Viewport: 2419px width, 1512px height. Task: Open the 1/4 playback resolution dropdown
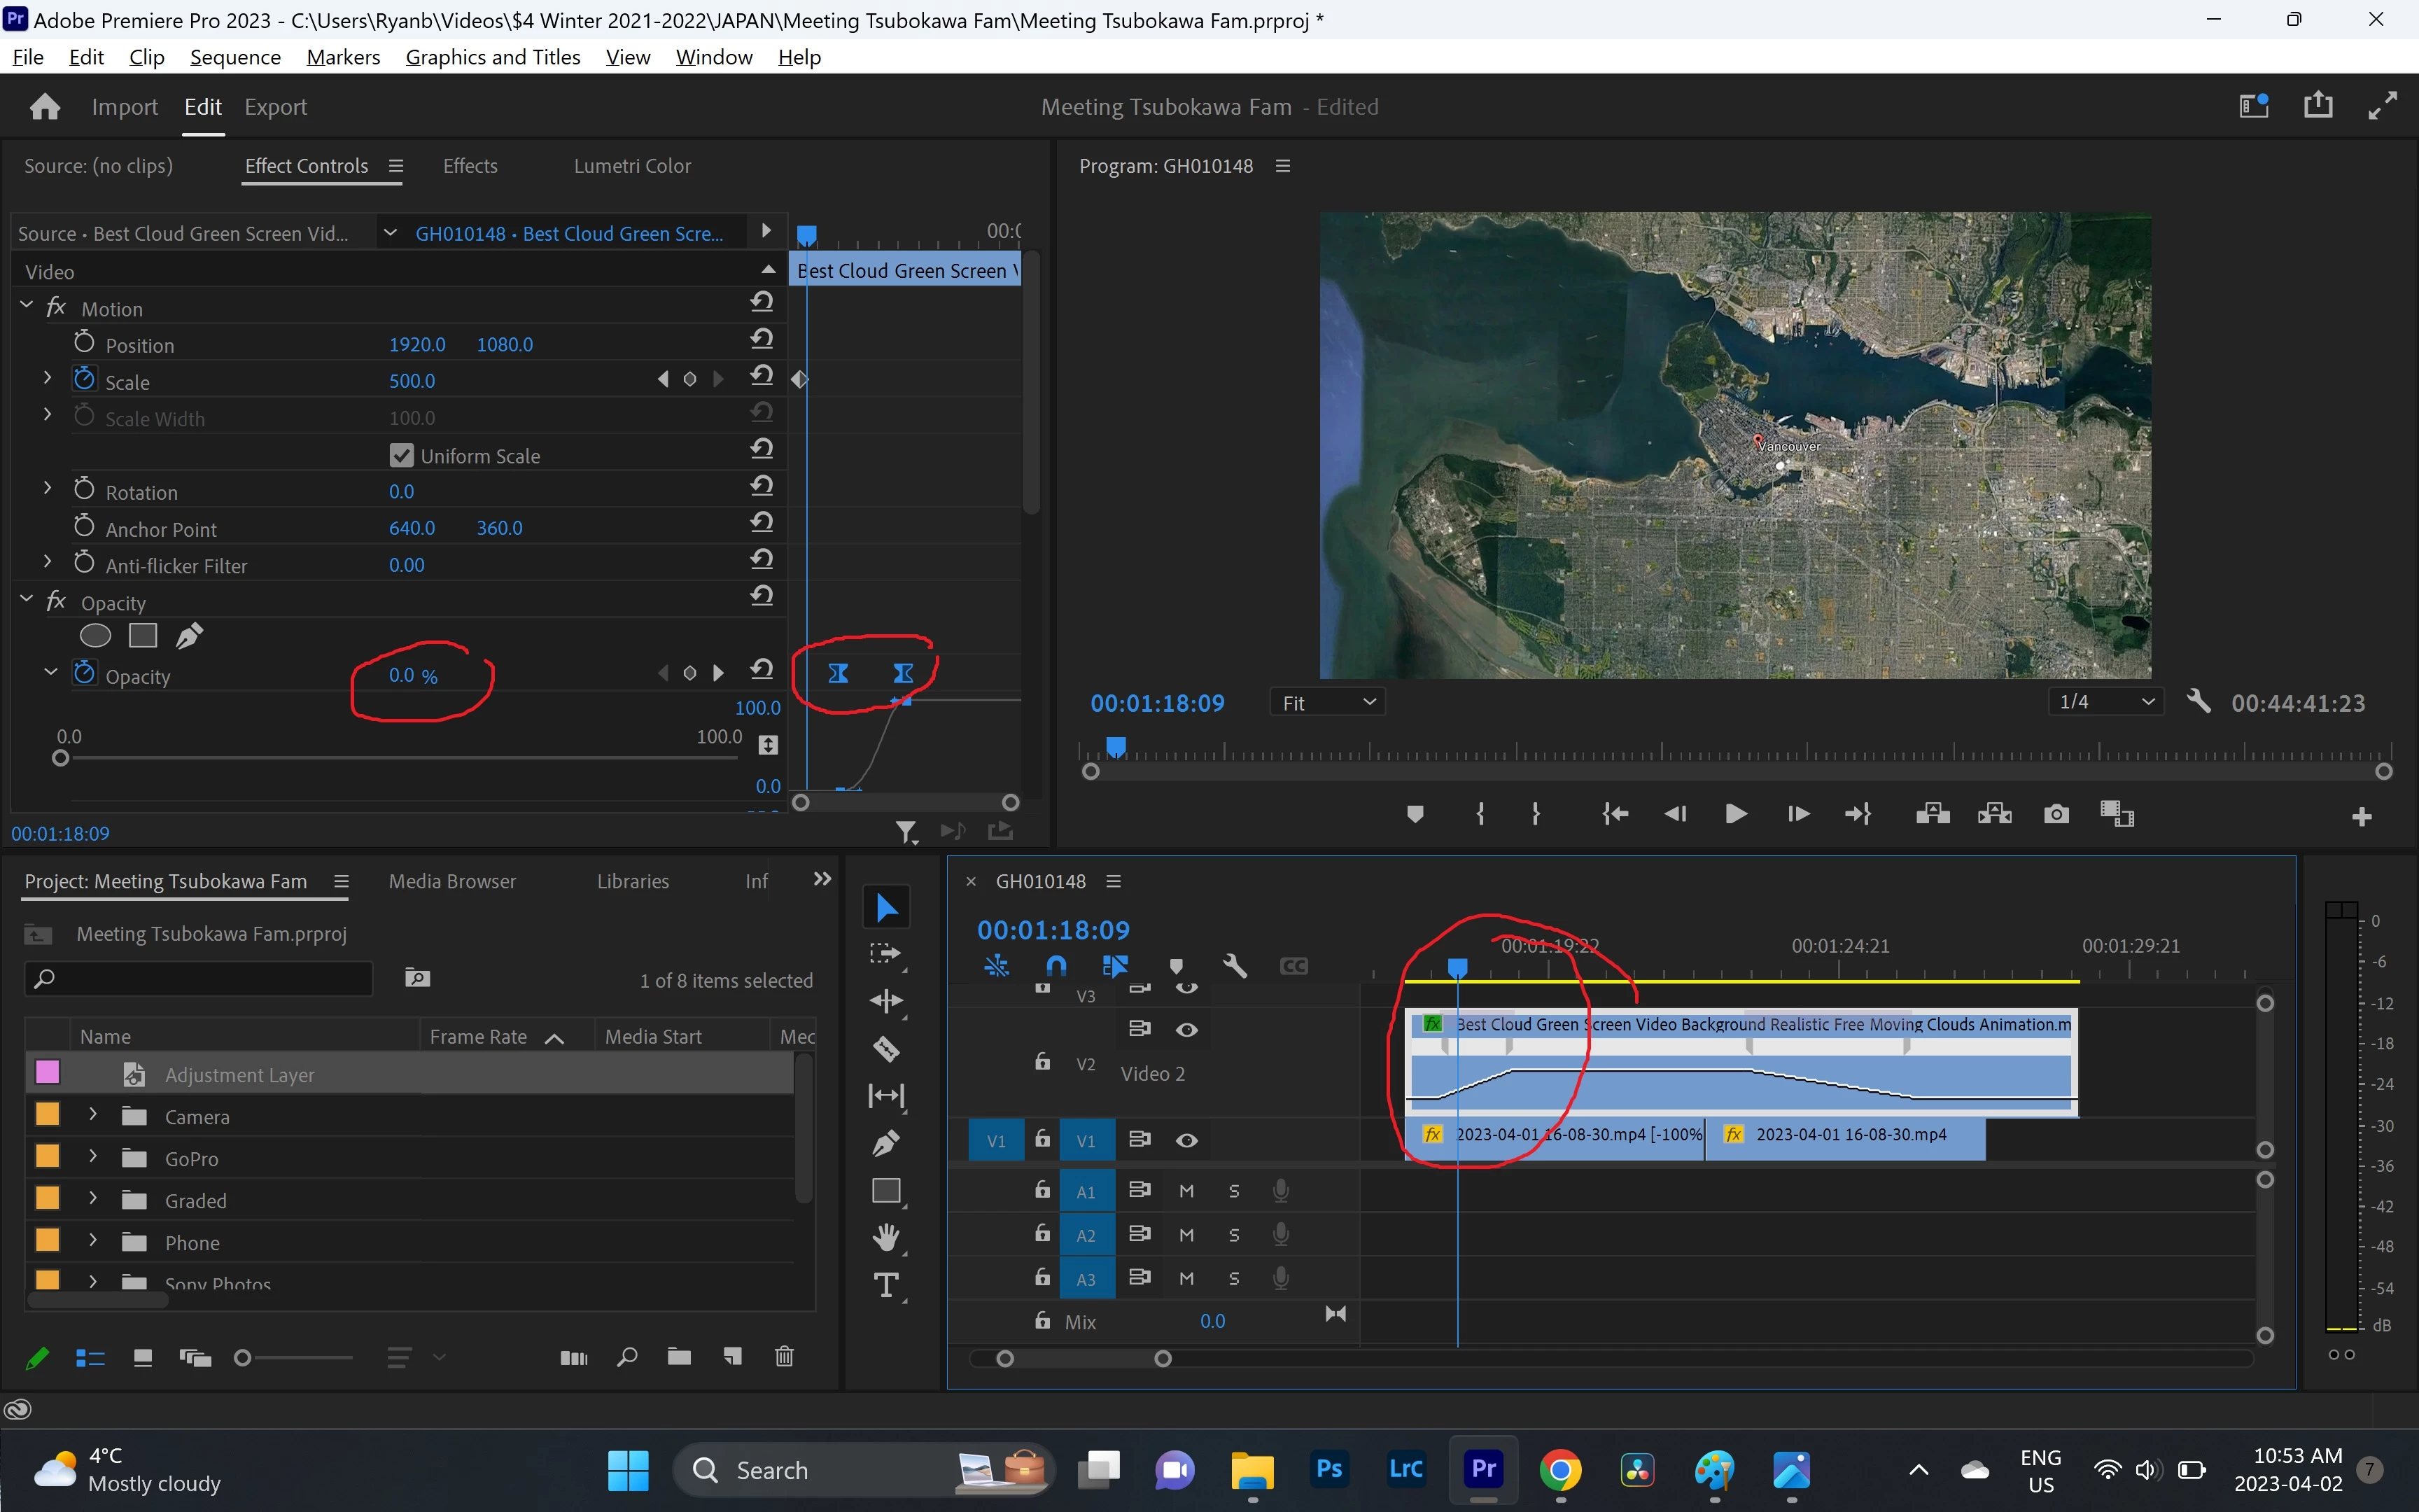coord(2105,702)
